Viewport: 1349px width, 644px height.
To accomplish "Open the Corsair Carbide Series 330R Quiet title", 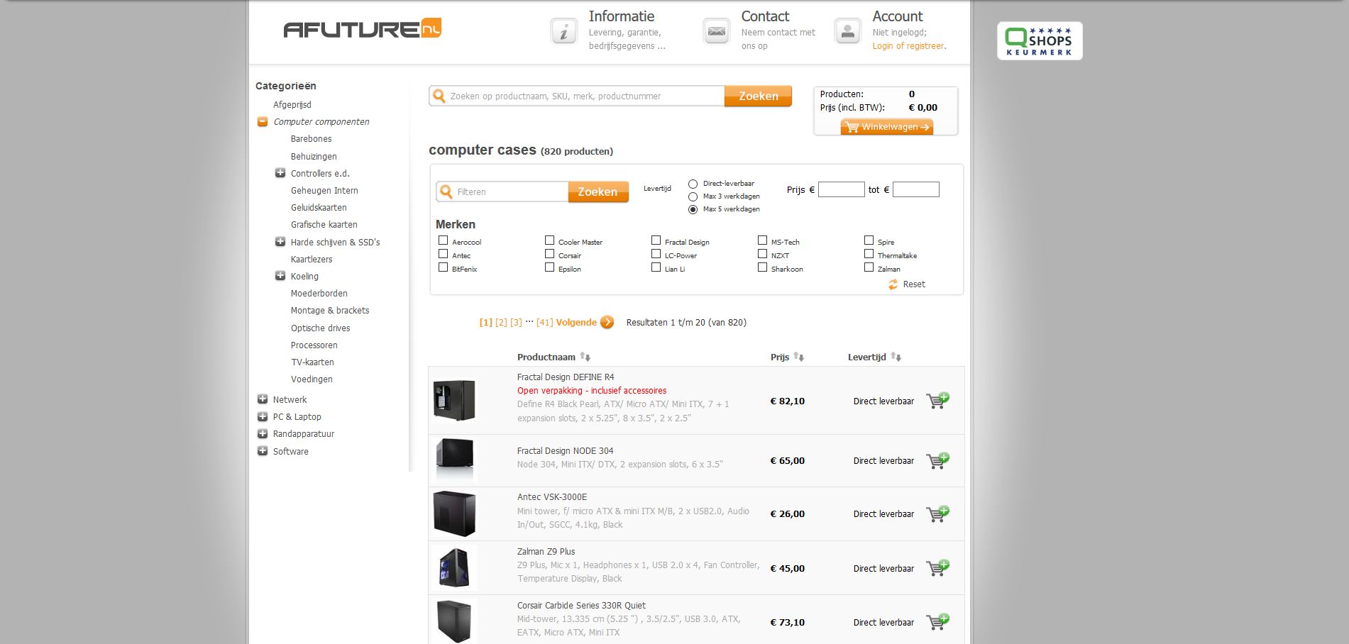I will pyautogui.click(x=581, y=606).
